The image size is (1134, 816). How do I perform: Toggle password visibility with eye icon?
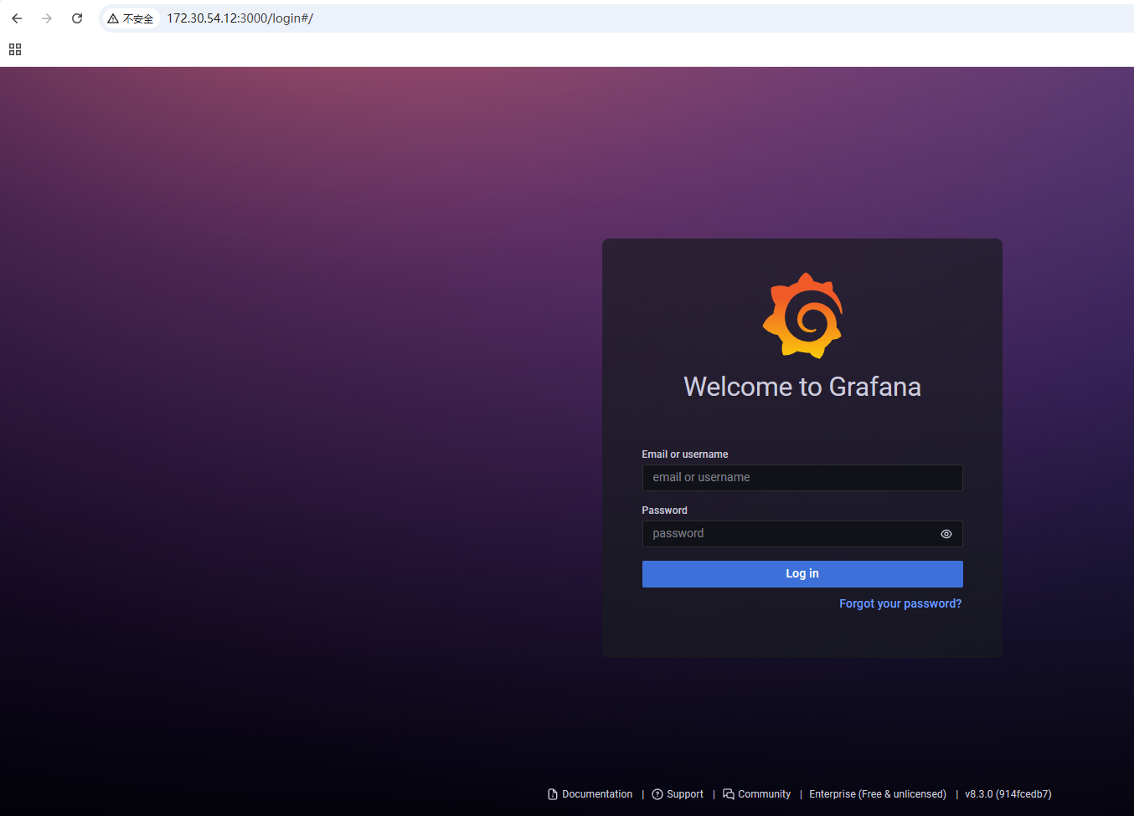[946, 534]
